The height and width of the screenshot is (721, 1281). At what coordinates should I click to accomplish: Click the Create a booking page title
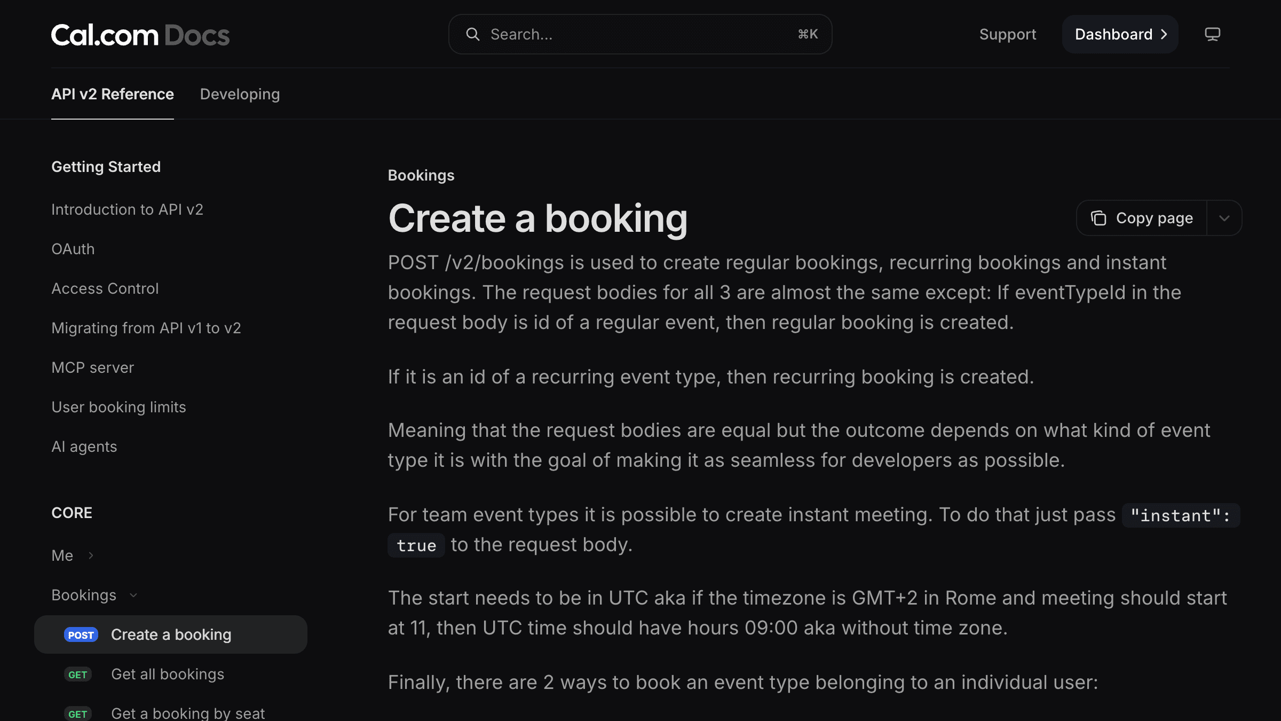537,218
